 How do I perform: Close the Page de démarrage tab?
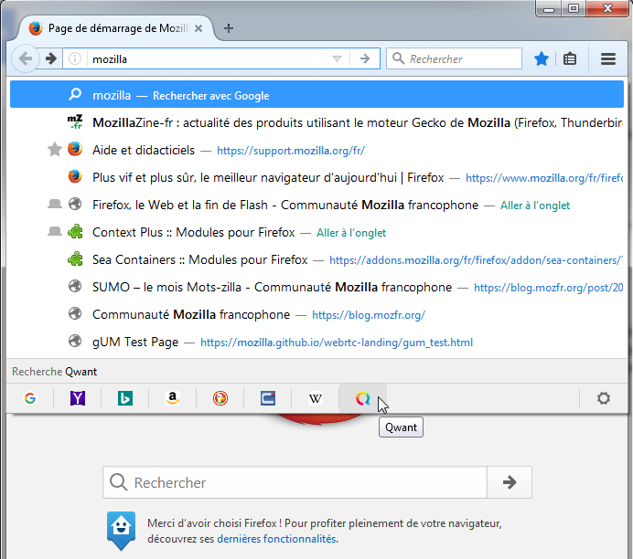198,28
